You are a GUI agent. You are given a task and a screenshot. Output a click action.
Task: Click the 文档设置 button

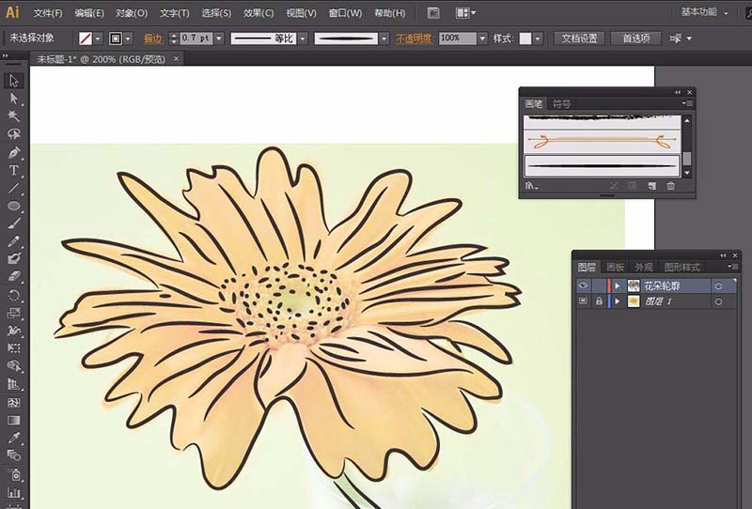579,39
